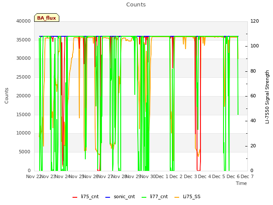The width and height of the screenshot is (273, 205).
Task: Click the LI-7550 Signal Strength axis label
Action: (x=267, y=97)
